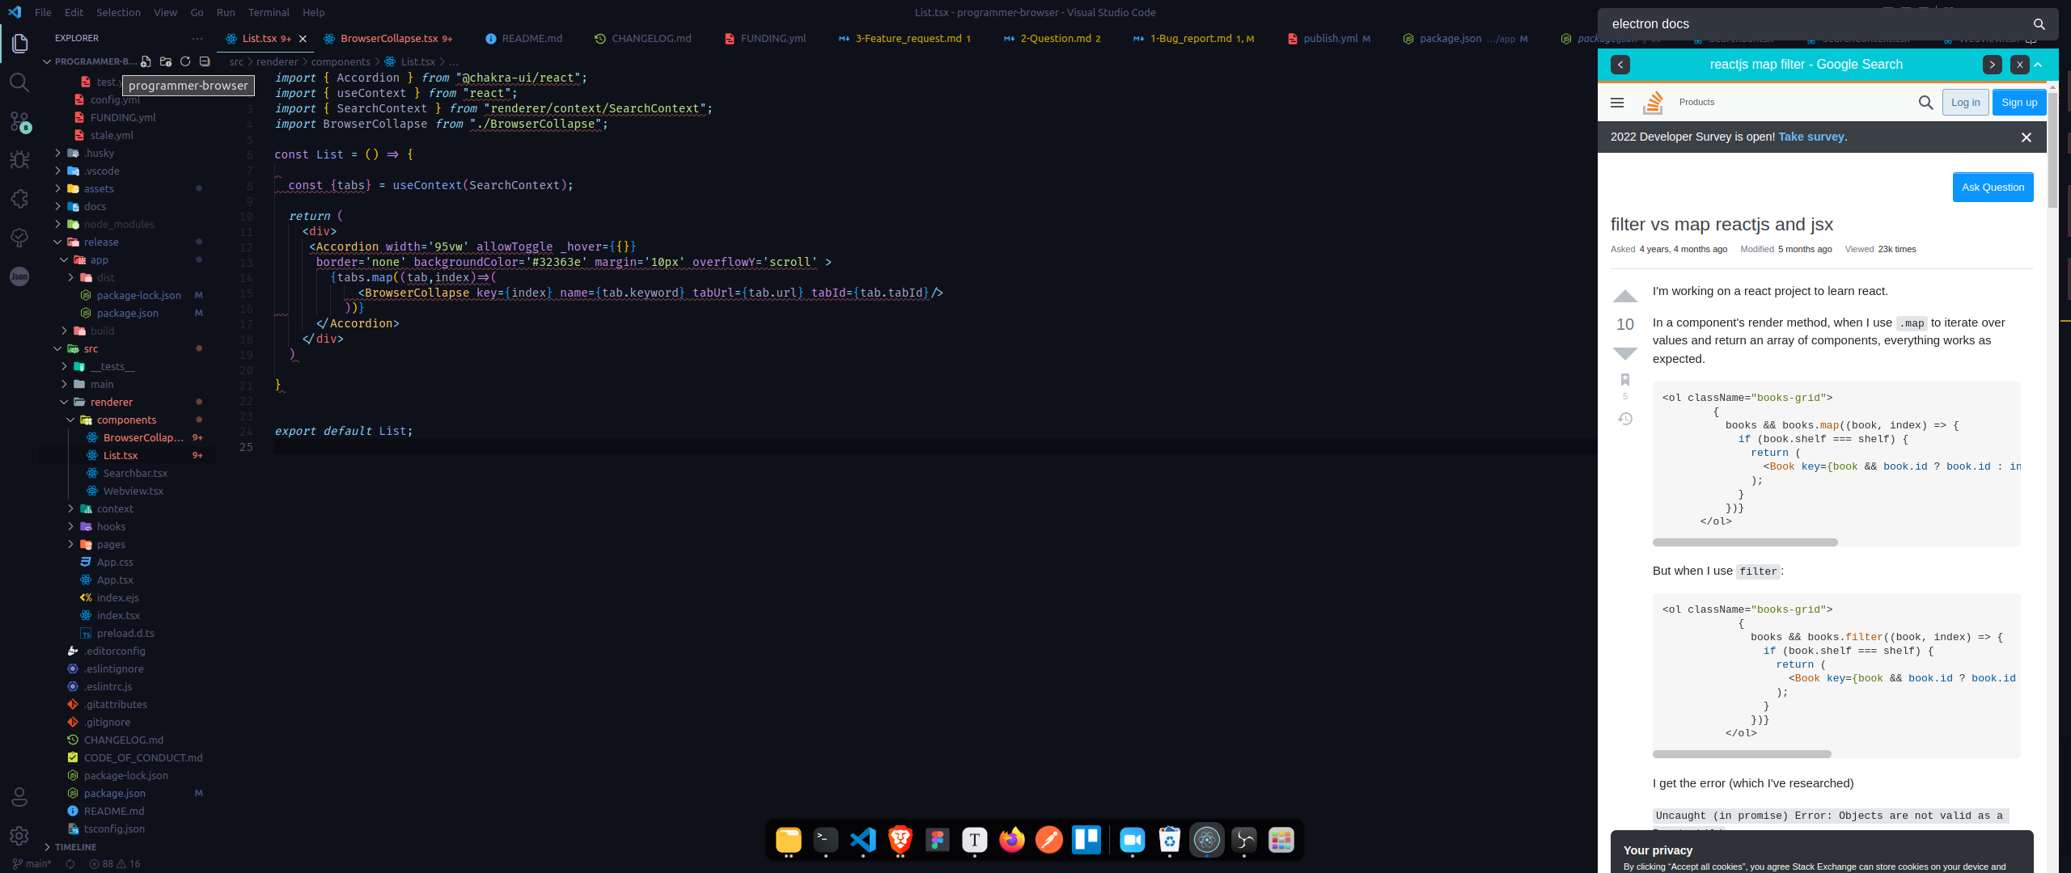
Task: Open the Source Control view
Action: point(19,121)
